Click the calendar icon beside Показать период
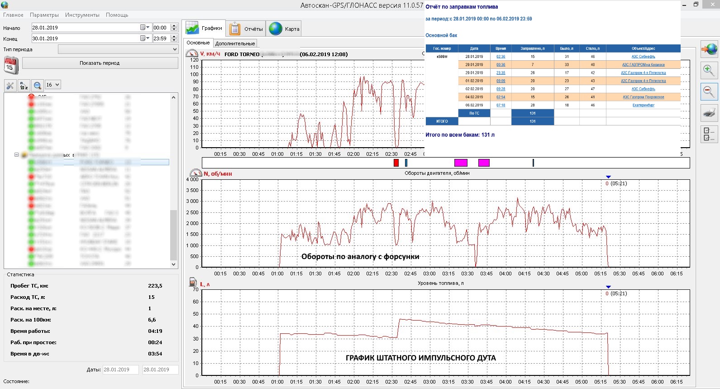The width and height of the screenshot is (720, 389). (x=11, y=65)
